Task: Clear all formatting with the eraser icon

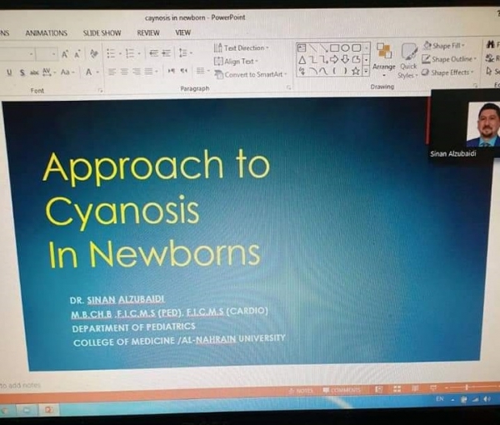Action: (93, 53)
